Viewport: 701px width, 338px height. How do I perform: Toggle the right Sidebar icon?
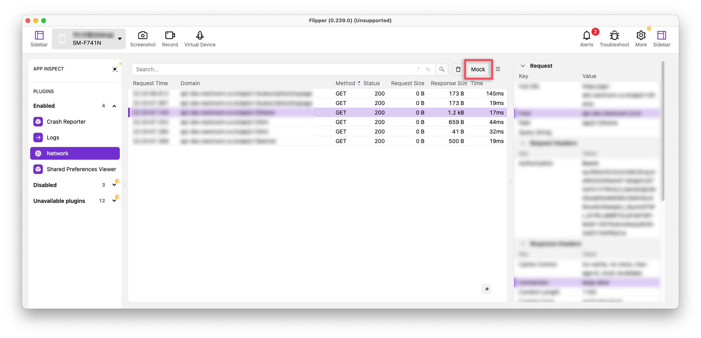pos(661,39)
